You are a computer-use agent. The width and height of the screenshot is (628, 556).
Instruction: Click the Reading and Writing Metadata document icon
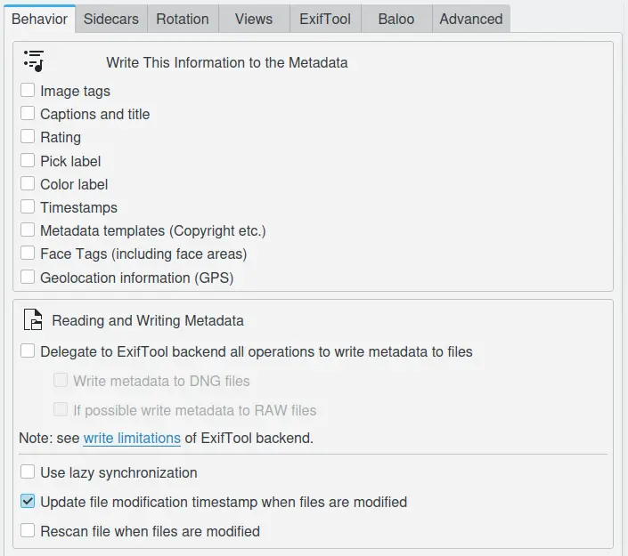point(33,320)
